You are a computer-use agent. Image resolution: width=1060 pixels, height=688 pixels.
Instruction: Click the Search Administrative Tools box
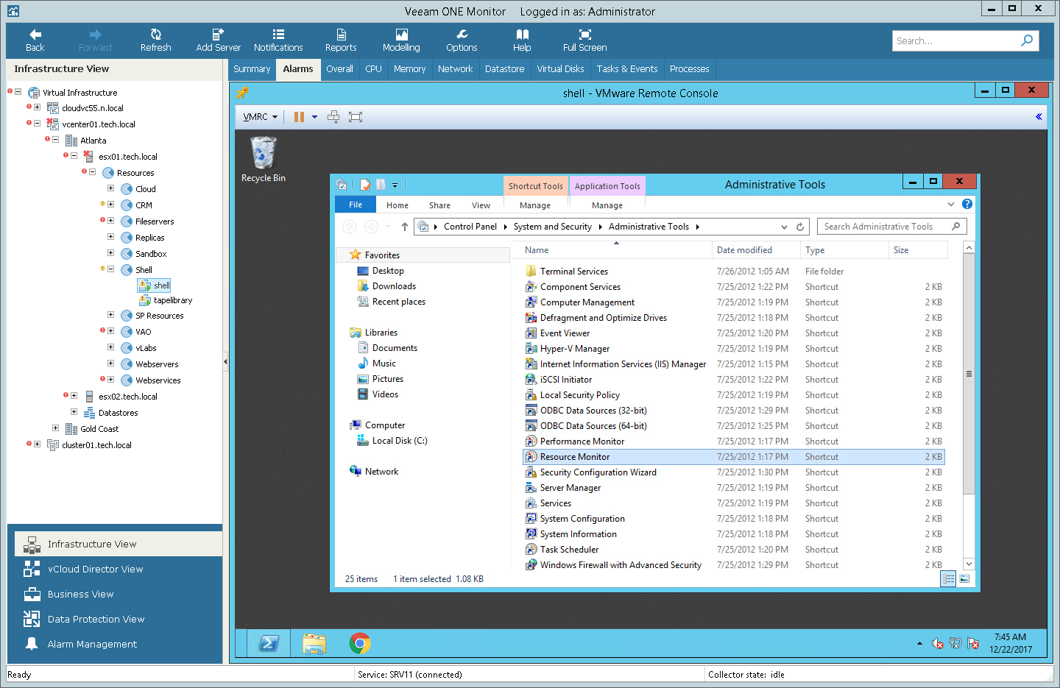tap(891, 227)
